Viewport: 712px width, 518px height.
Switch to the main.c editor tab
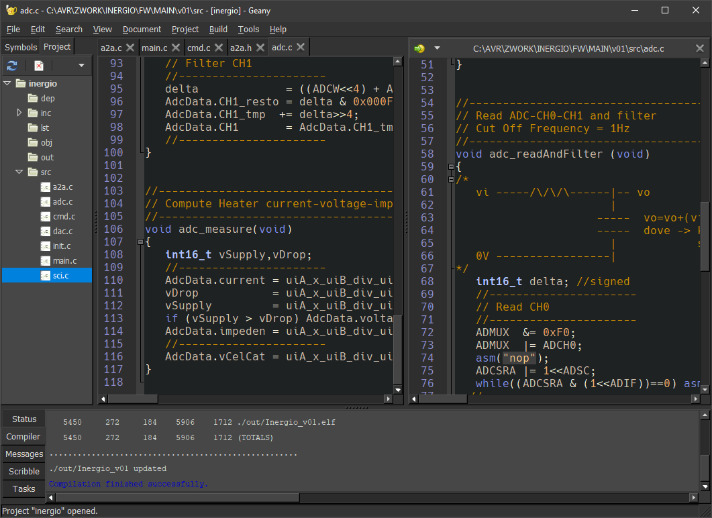coord(153,48)
